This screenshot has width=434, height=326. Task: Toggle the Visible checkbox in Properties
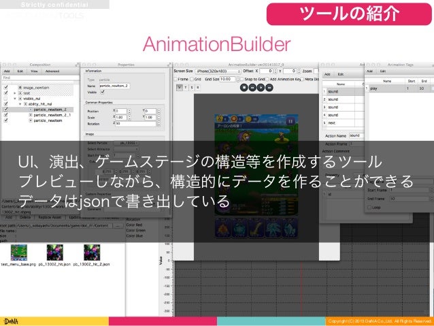103,92
